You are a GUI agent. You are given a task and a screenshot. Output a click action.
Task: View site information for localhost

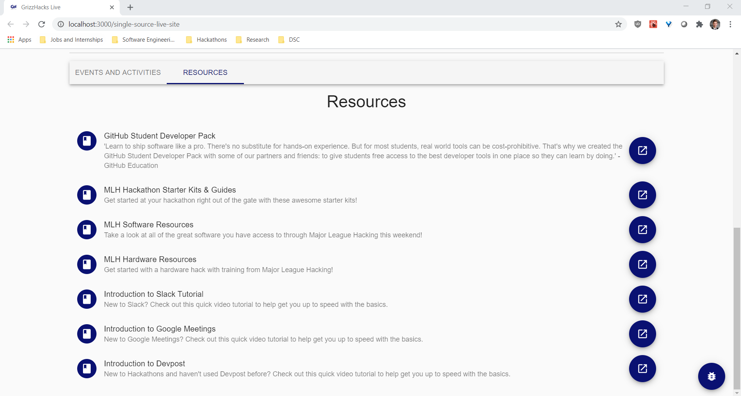[61, 24]
